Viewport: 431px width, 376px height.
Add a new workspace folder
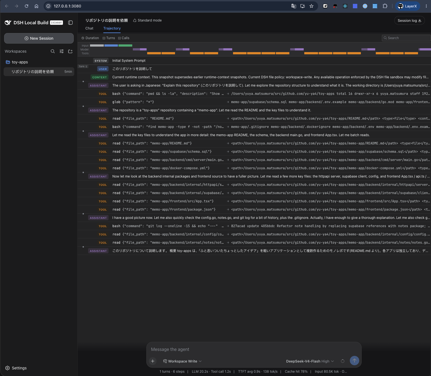(70, 51)
